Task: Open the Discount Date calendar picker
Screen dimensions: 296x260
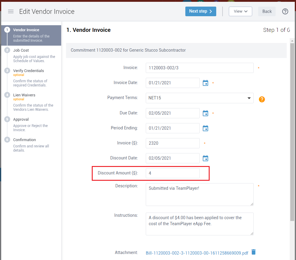Action: (x=205, y=158)
